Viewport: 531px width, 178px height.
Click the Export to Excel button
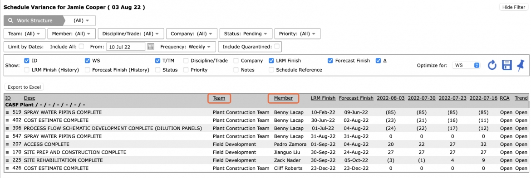coord(25,87)
